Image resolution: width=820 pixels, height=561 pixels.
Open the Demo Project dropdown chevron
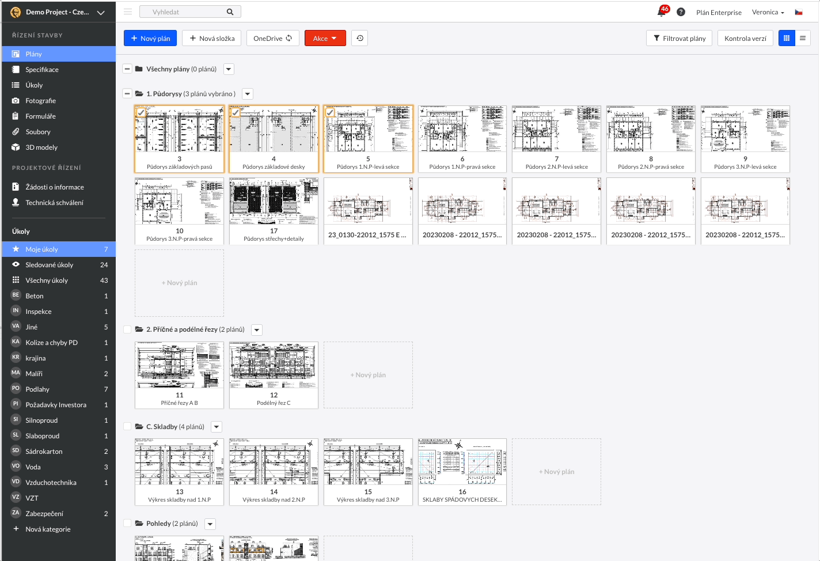101,12
